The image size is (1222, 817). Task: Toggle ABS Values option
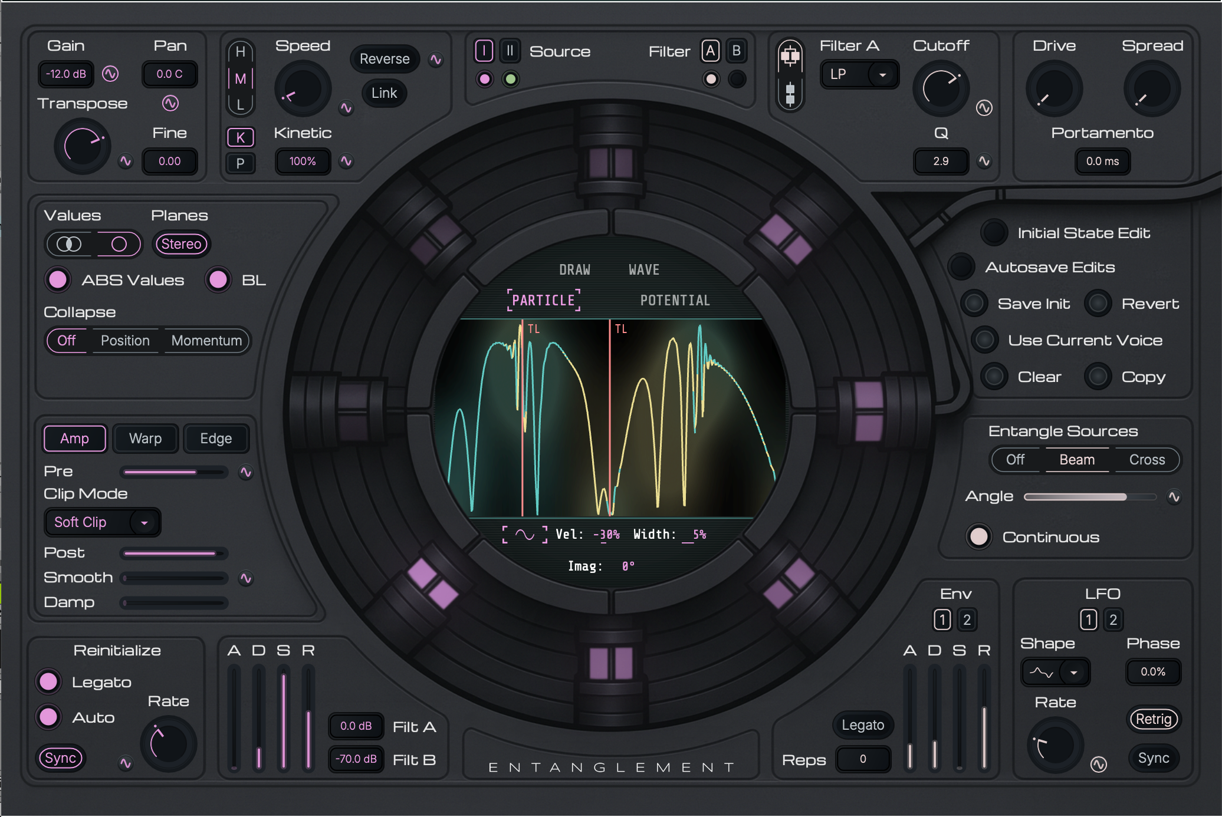tap(58, 280)
